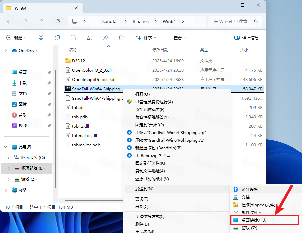This screenshot has height=233, width=302.
Task: Open the toolbar's three-dot more options
Action: 198,38
